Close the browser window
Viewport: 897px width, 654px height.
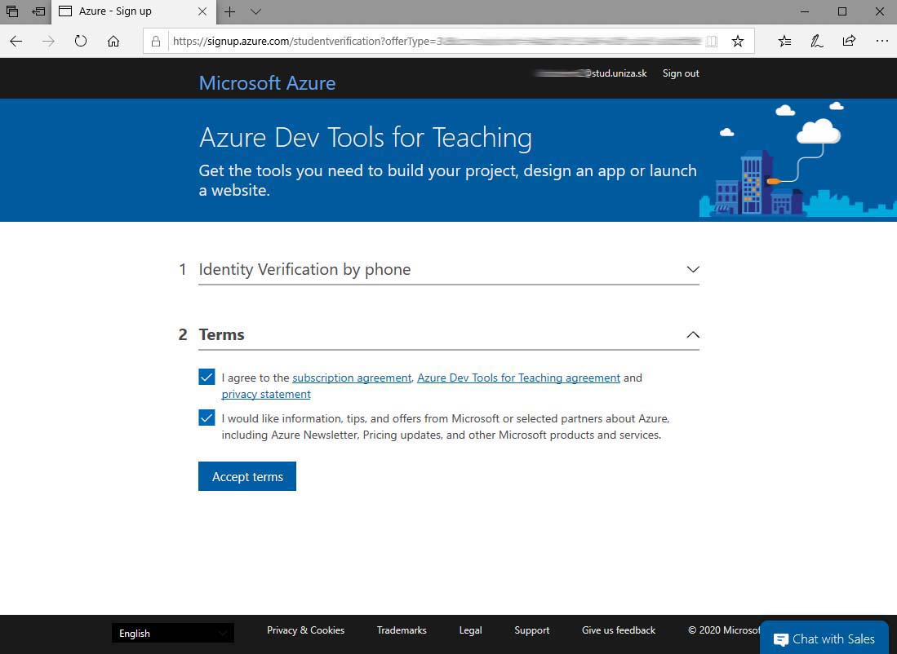[x=880, y=11]
